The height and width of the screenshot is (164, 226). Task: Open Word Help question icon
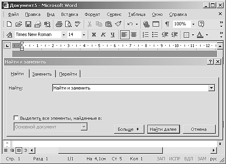tap(201, 24)
